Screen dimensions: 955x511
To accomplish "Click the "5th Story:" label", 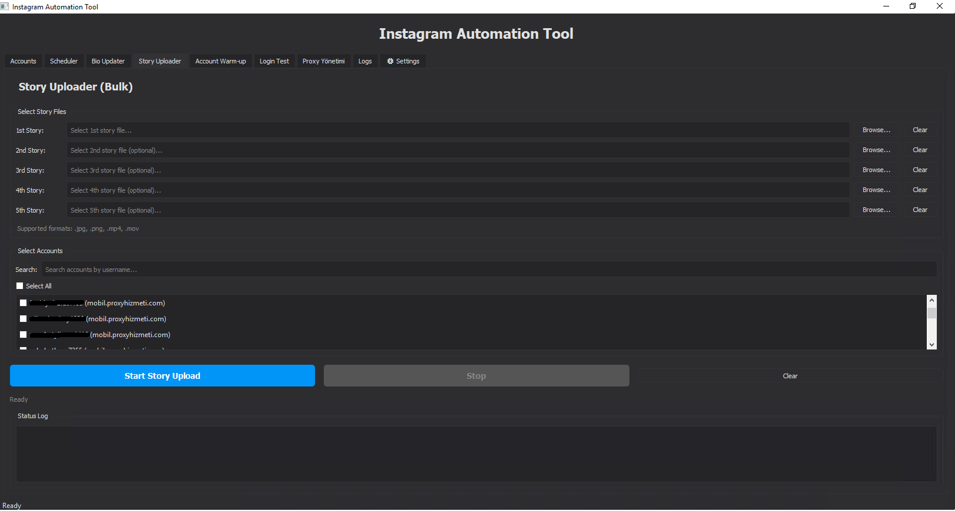I will pos(30,210).
